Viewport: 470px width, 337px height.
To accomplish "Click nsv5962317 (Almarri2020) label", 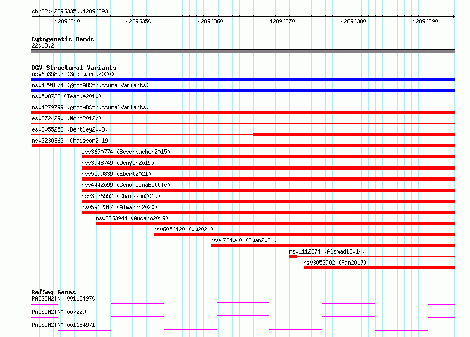I will pos(119,207).
